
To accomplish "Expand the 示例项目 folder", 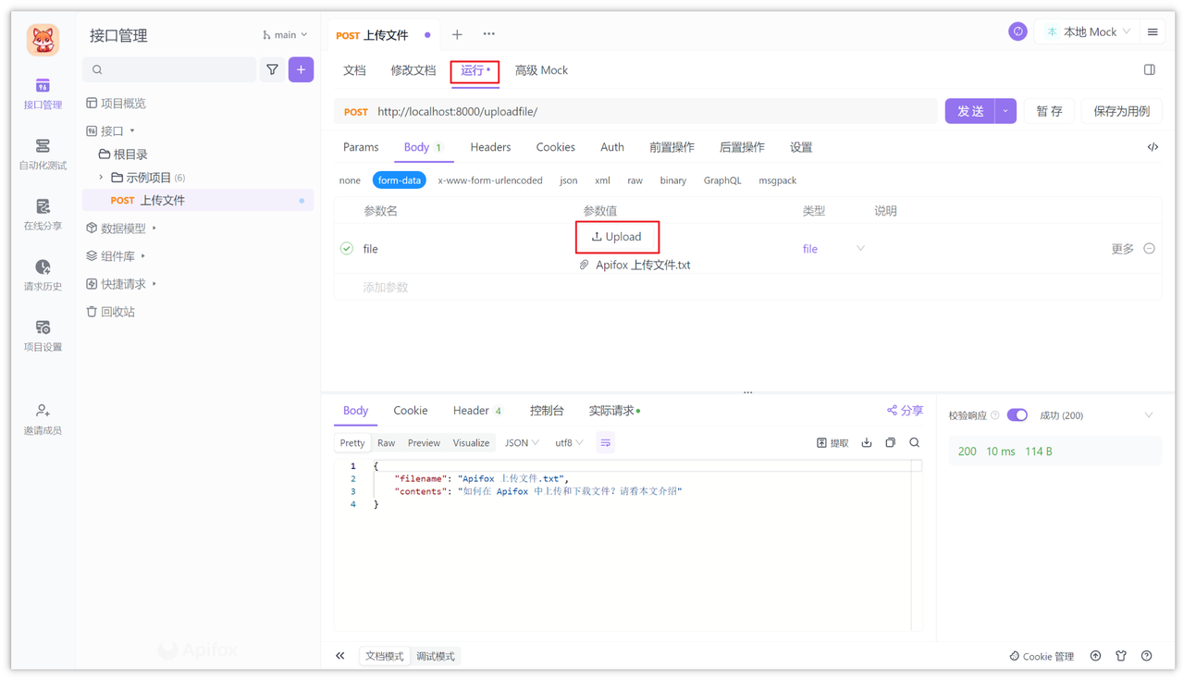I will [x=101, y=178].
